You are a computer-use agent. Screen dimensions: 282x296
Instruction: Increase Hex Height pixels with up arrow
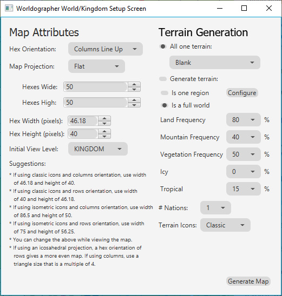[x=104, y=132]
